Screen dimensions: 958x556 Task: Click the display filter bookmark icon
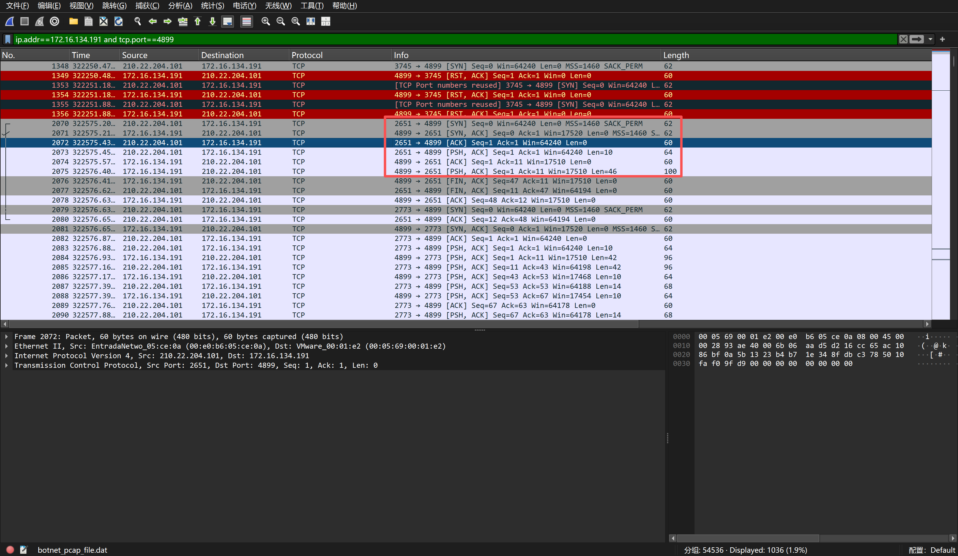(7, 40)
